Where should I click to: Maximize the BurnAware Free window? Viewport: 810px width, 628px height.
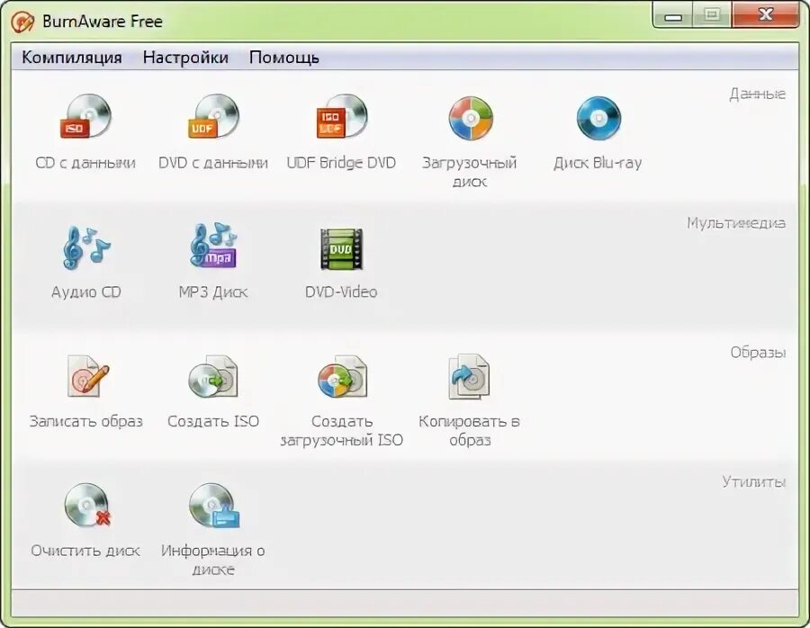click(x=712, y=15)
